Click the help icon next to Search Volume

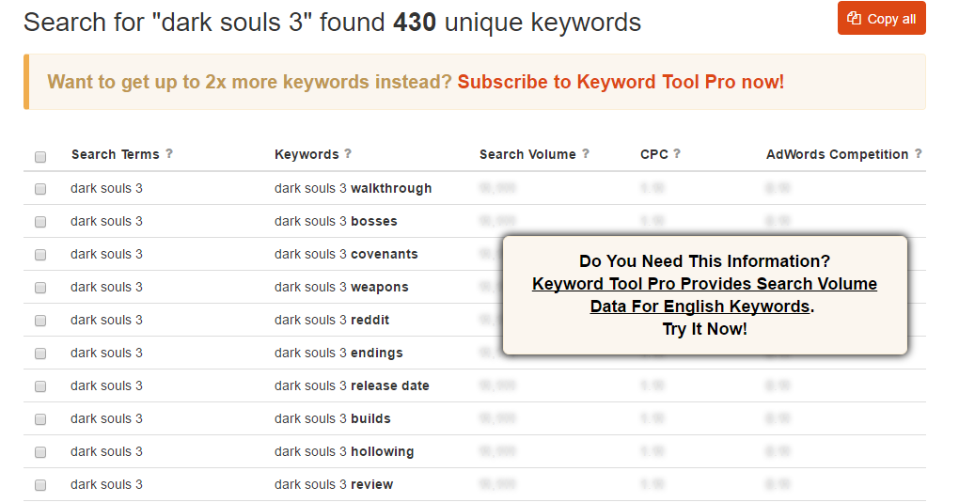pos(586,154)
